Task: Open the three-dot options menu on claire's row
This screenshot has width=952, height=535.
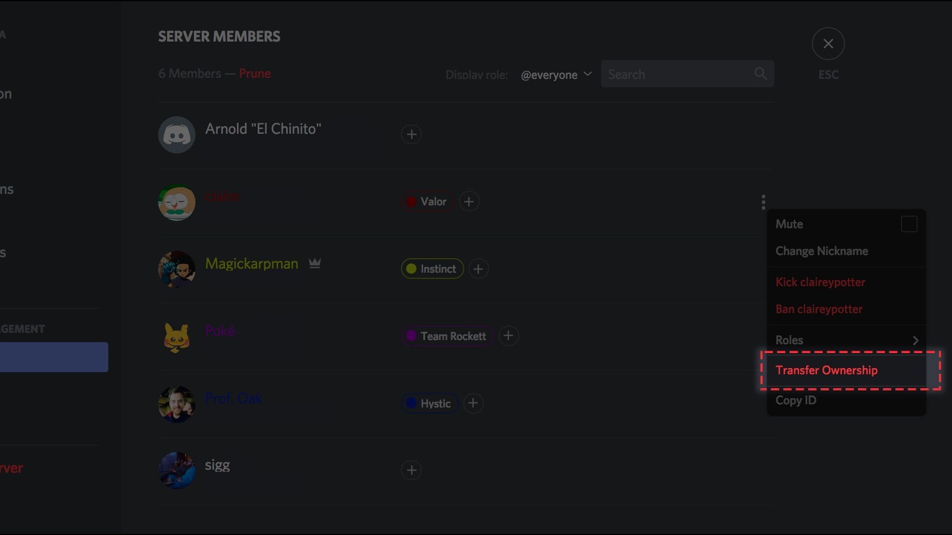Action: pos(763,202)
